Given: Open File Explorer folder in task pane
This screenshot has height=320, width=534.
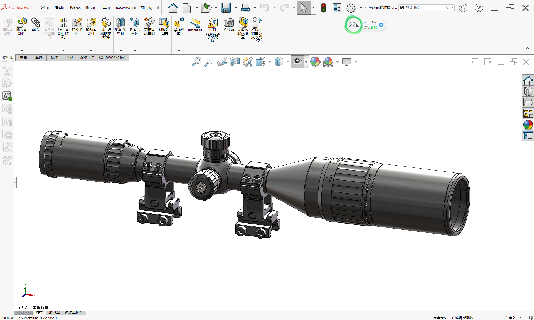Looking at the screenshot, I should point(528,102).
